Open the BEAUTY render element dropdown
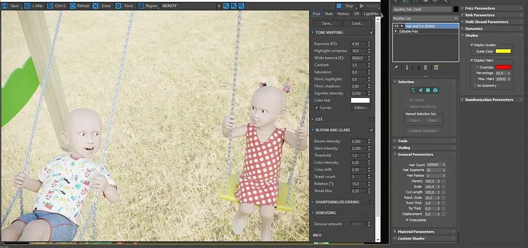 [x=219, y=6]
